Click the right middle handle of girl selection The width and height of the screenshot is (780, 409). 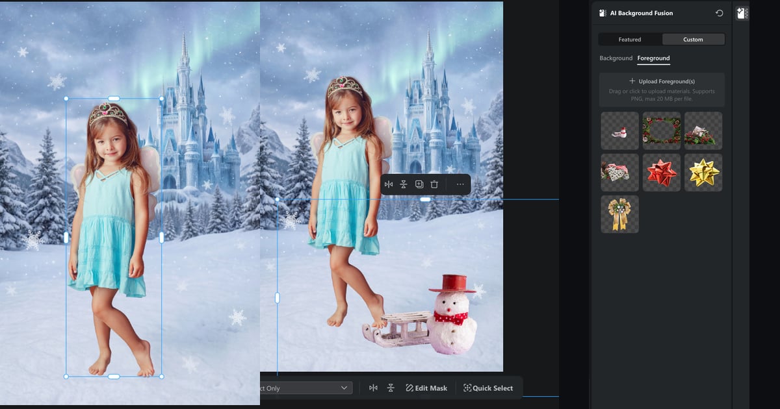click(x=161, y=238)
